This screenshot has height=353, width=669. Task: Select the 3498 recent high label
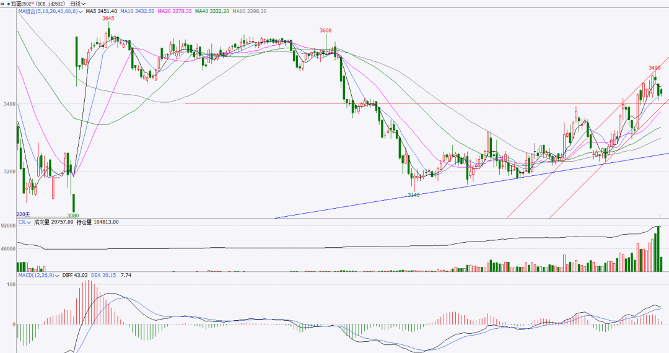655,68
